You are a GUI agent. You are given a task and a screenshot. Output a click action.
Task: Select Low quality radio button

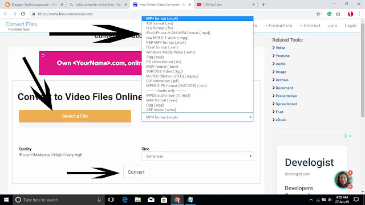pos(21,154)
